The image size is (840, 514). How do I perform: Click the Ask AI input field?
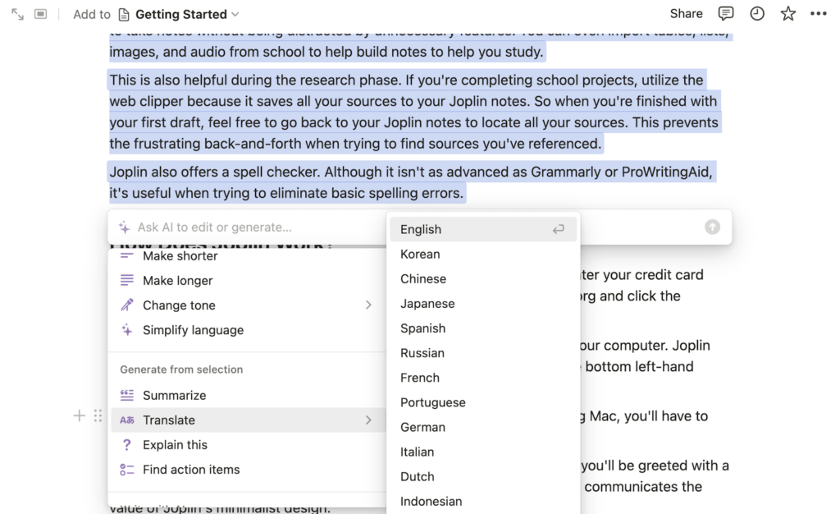(246, 227)
